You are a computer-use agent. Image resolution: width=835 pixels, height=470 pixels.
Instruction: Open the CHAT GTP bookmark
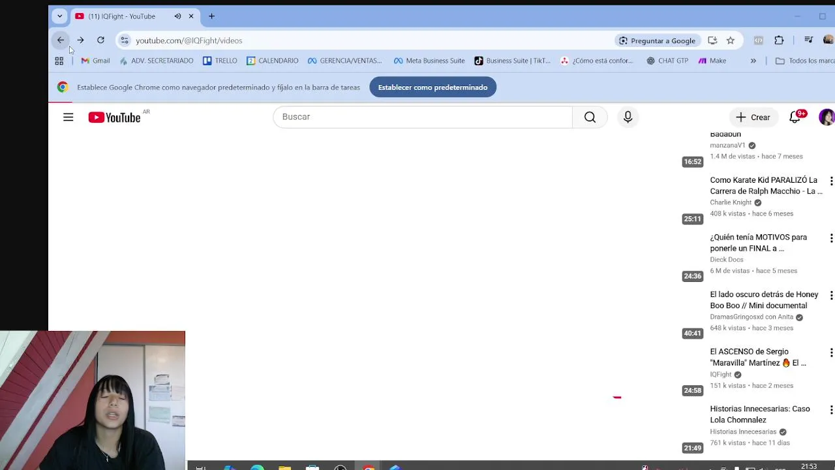pos(667,61)
